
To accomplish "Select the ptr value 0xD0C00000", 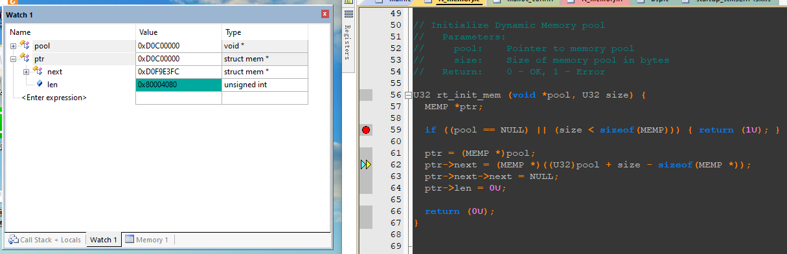I will pyautogui.click(x=179, y=59).
